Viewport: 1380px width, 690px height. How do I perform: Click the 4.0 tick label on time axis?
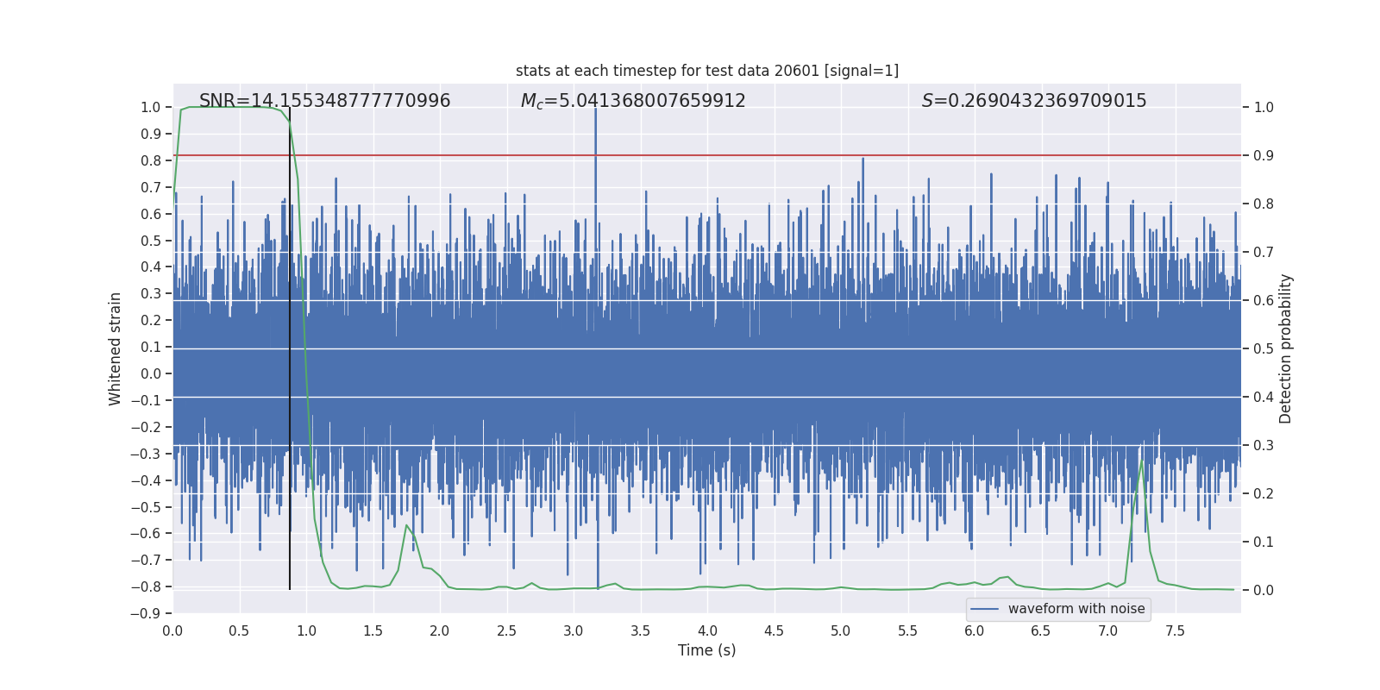(707, 631)
